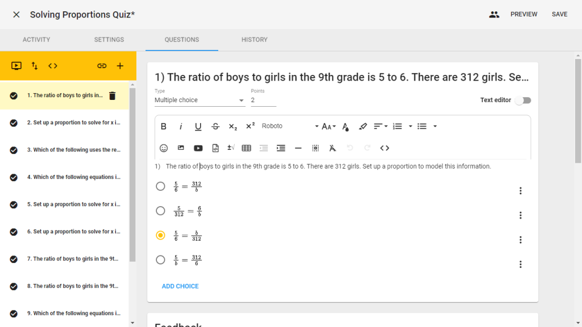Click the add question plus icon

tap(120, 66)
